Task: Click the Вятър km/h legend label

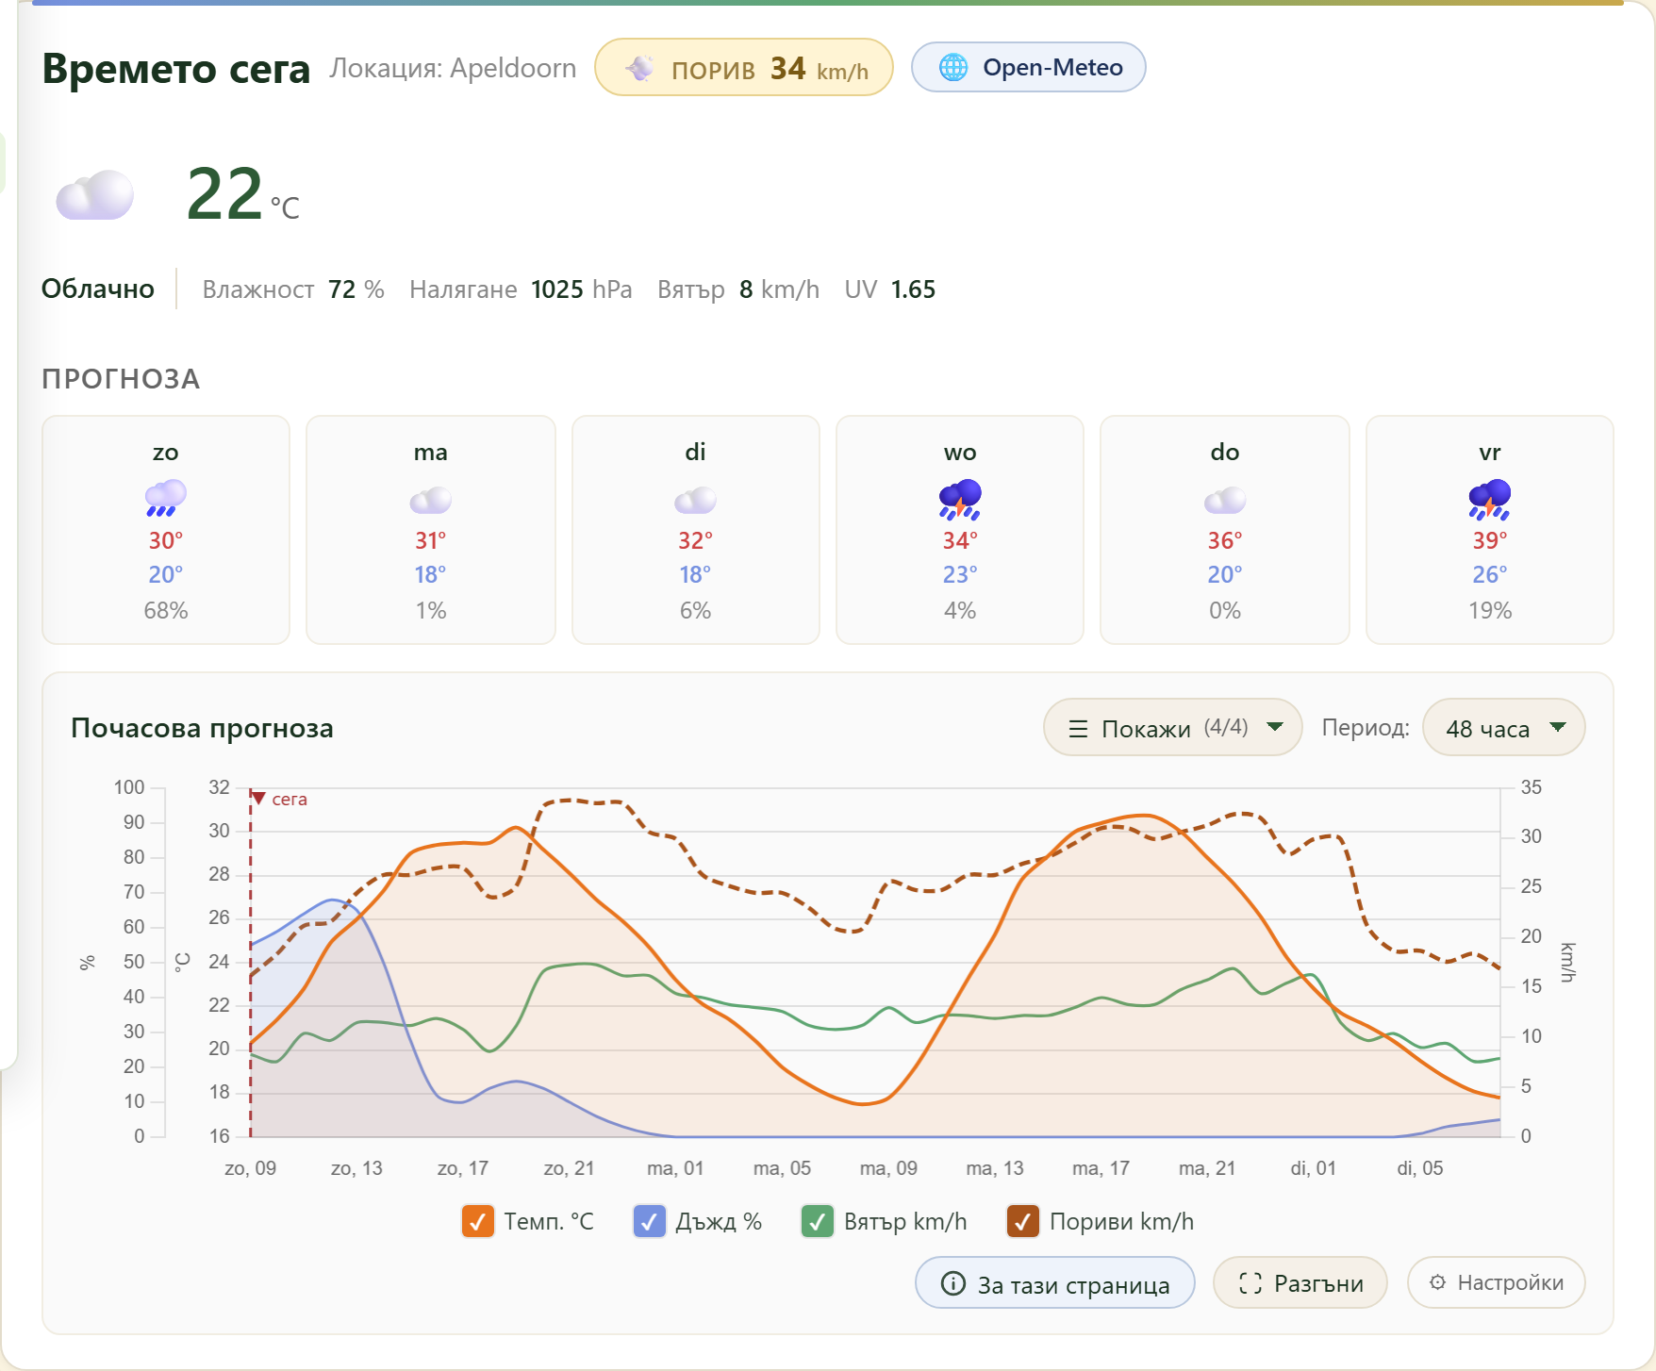Action: [x=905, y=1221]
